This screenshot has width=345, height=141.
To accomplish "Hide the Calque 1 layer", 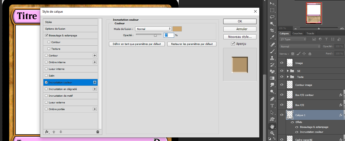I will click(x=282, y=115).
